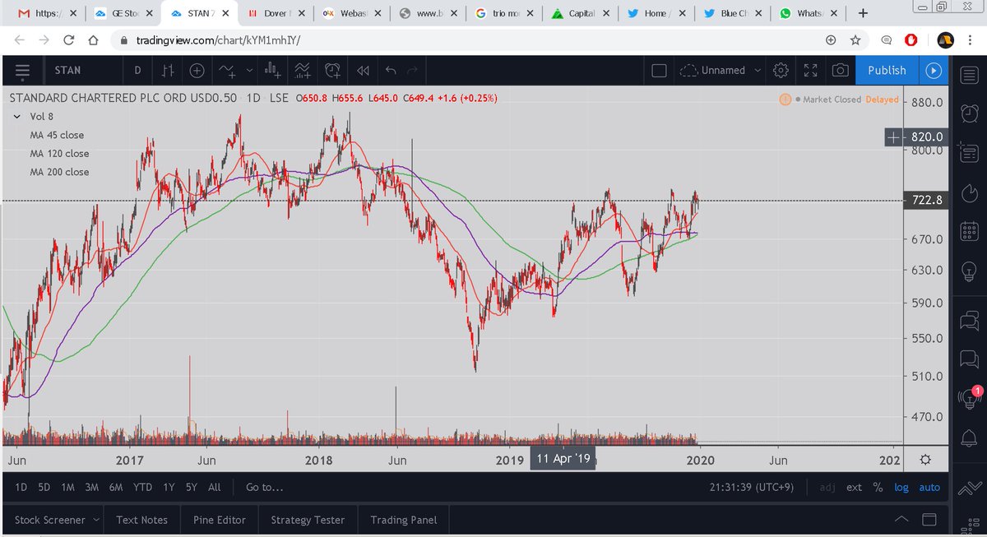Create an alert with the alarm clock icon

click(x=333, y=71)
